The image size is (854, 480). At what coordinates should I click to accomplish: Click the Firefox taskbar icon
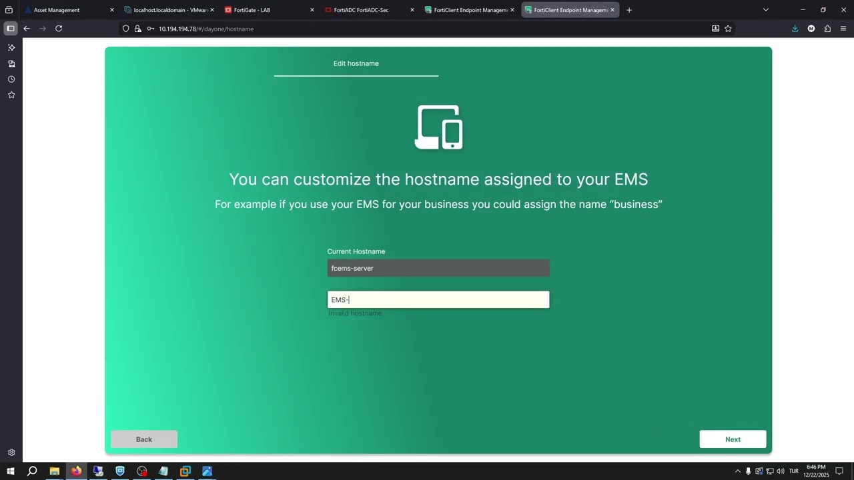click(x=77, y=471)
